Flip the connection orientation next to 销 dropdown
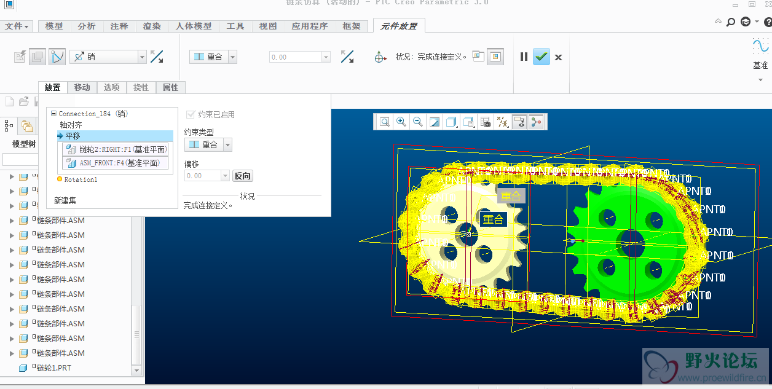772x389 pixels. (x=157, y=57)
